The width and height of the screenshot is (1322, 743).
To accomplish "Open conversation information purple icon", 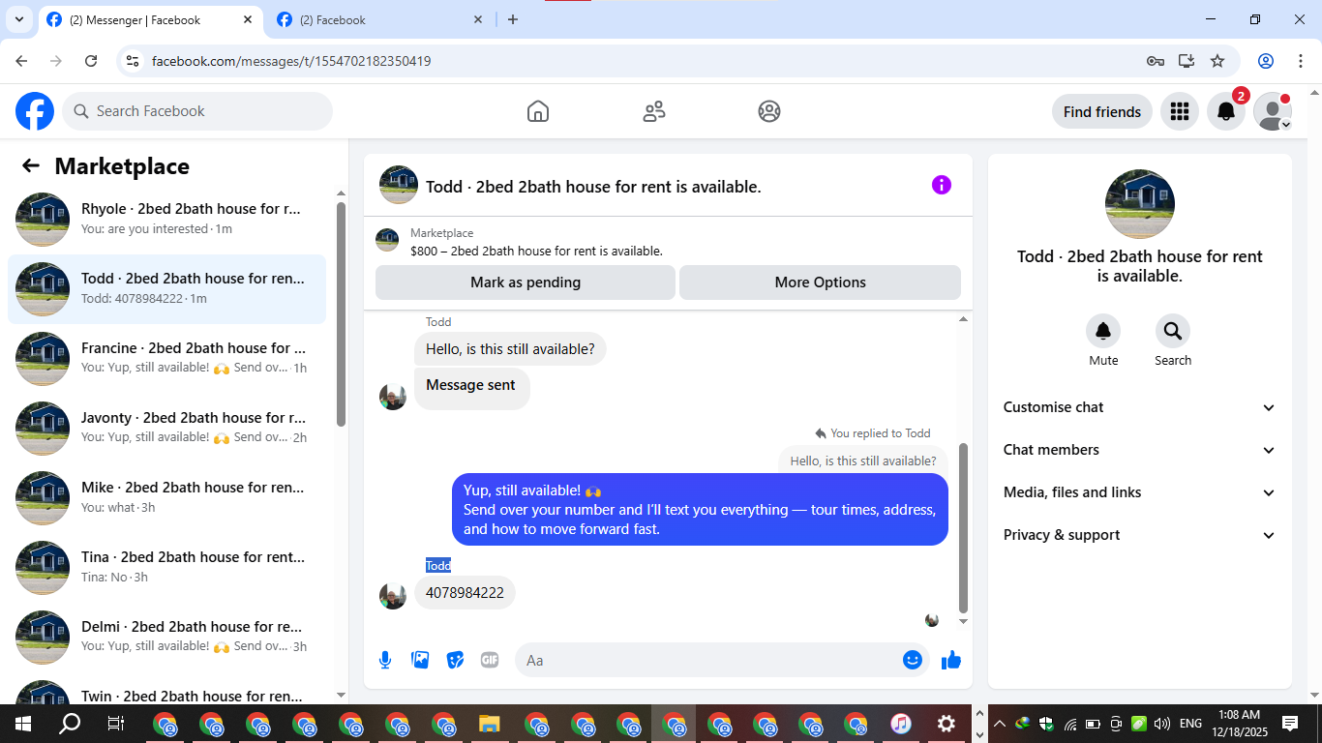I will (x=942, y=185).
